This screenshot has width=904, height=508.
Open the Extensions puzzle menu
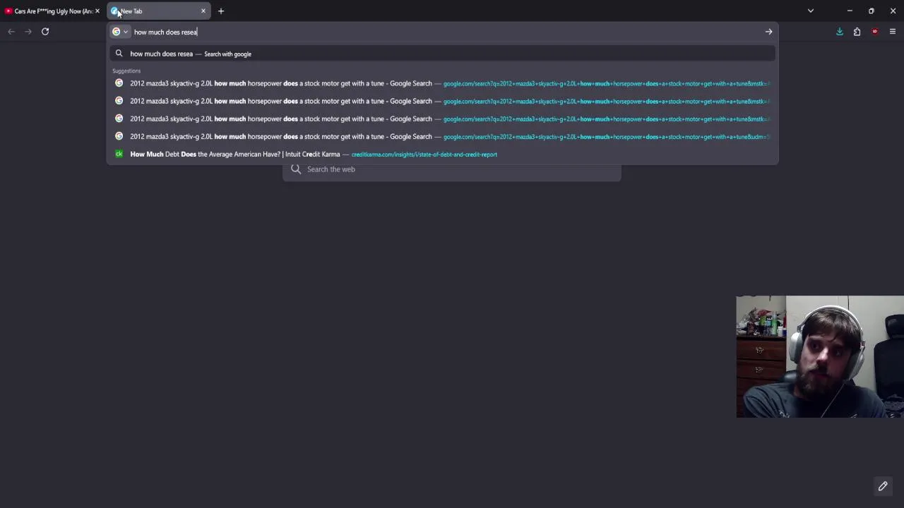tap(857, 32)
